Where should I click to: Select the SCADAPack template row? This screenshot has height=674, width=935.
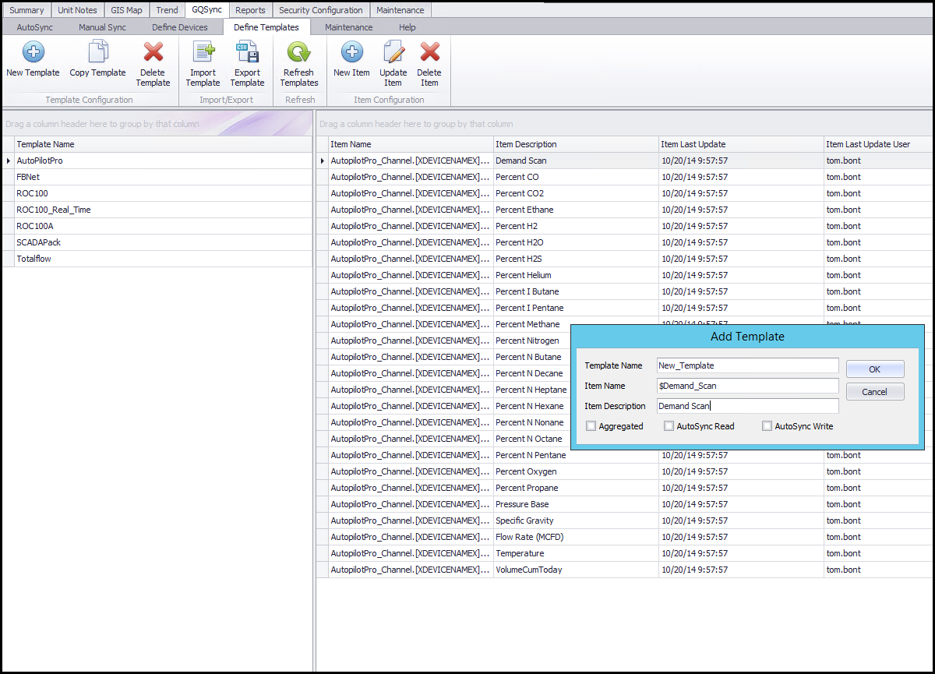coord(39,242)
